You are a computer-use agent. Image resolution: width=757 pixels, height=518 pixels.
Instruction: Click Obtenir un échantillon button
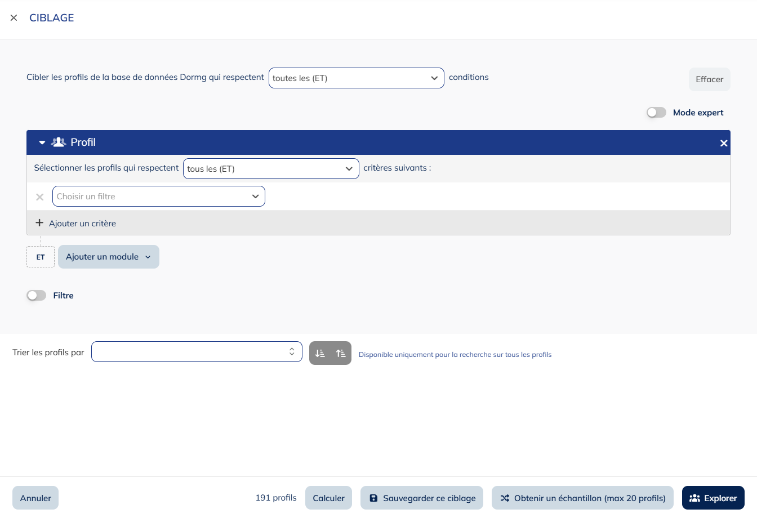coord(582,498)
